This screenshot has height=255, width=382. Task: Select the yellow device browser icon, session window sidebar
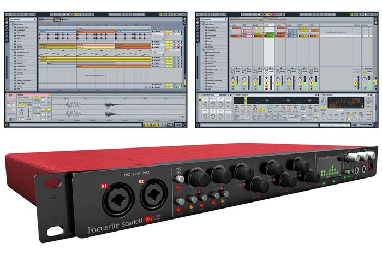(x=198, y=23)
